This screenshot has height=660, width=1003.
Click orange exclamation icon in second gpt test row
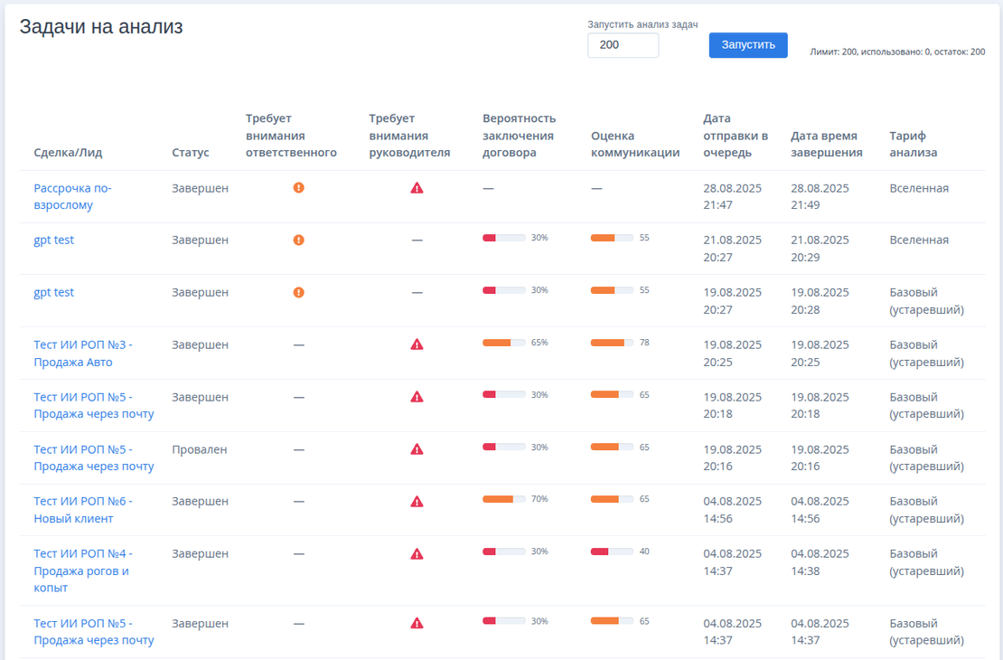(298, 292)
